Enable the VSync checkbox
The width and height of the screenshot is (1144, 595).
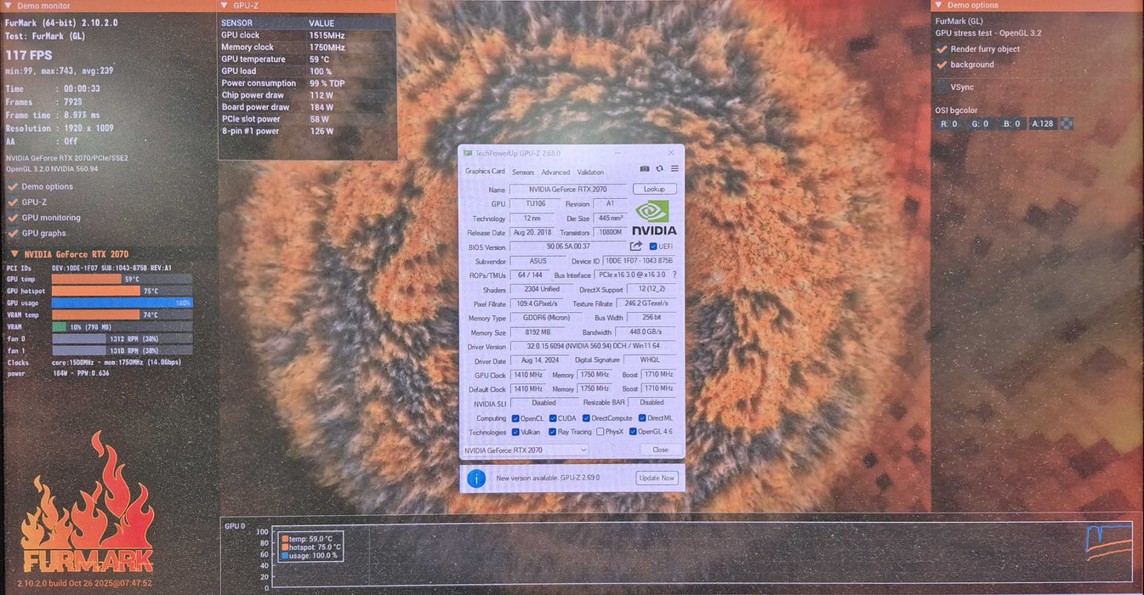(x=942, y=87)
